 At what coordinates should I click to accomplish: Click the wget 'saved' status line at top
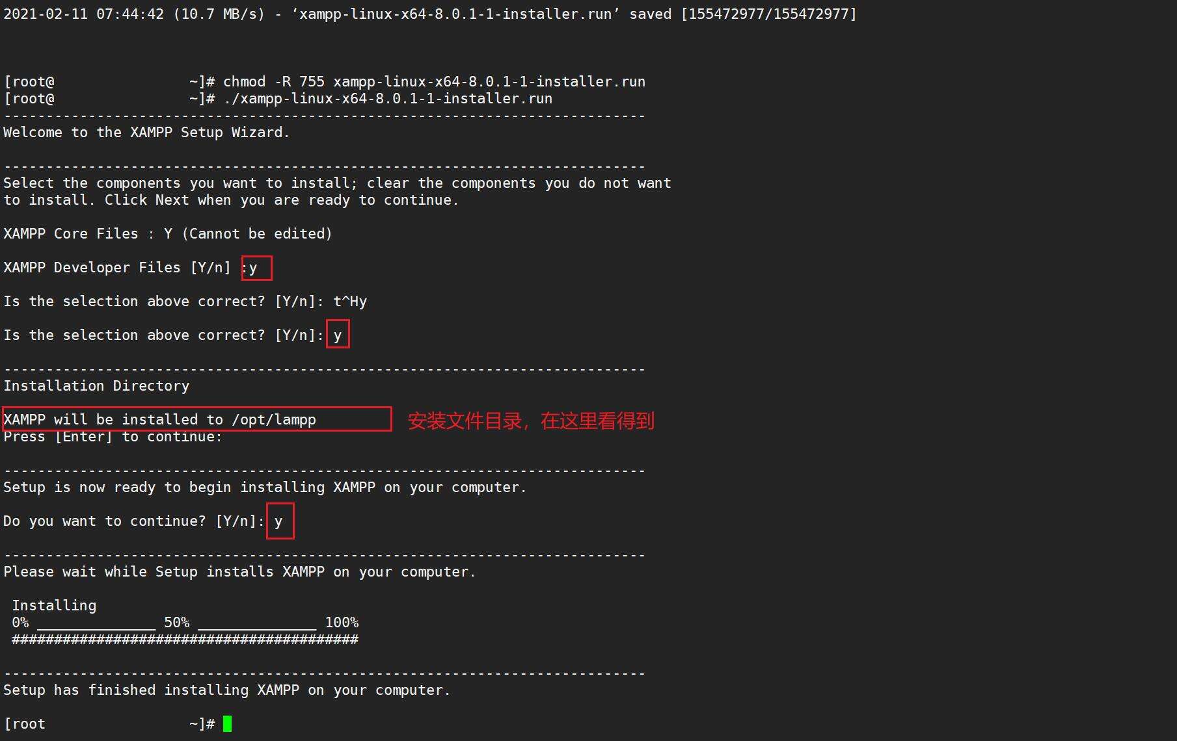(430, 14)
